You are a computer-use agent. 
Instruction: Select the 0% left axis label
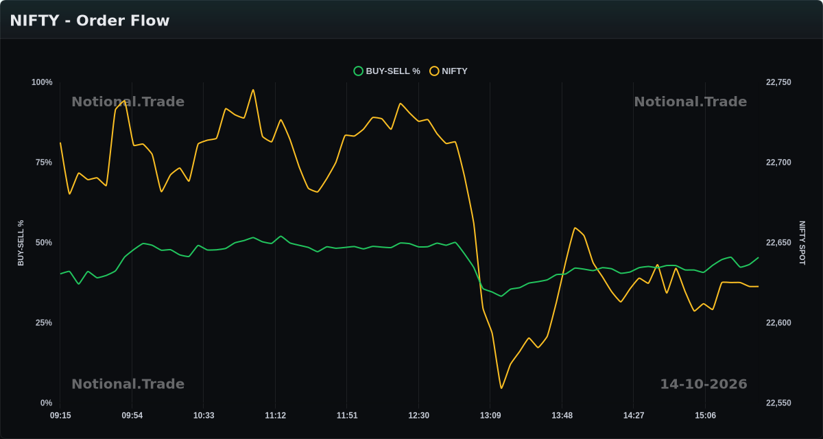46,403
